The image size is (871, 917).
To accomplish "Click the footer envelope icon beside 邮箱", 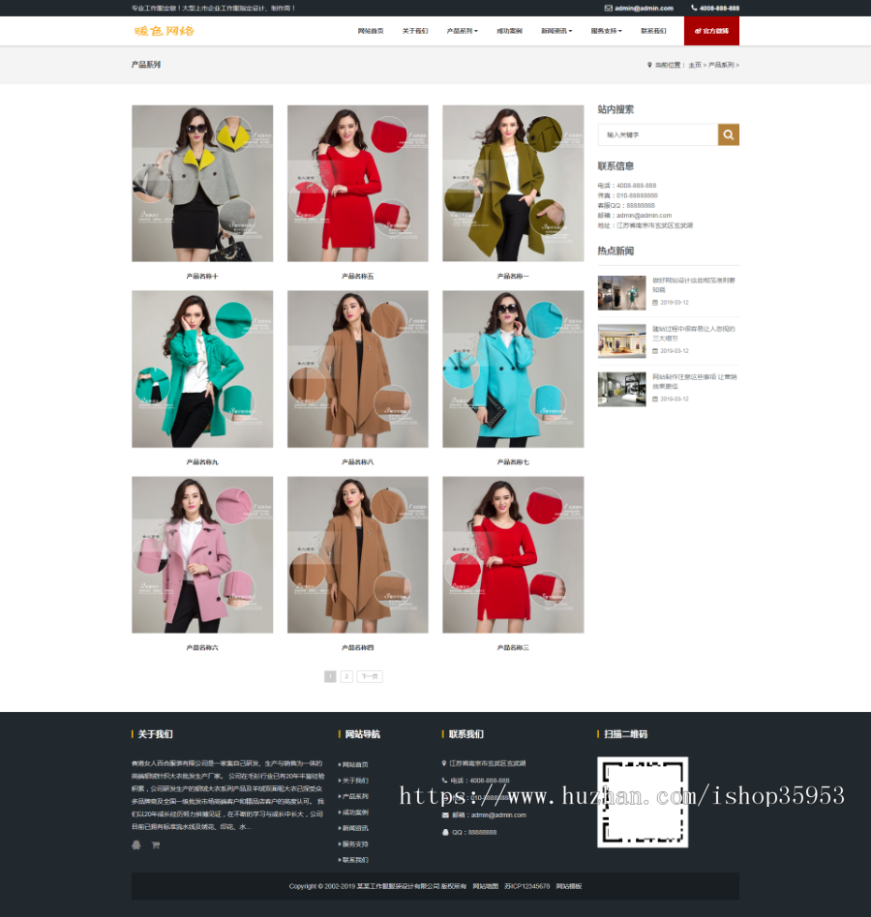I will (x=445, y=814).
